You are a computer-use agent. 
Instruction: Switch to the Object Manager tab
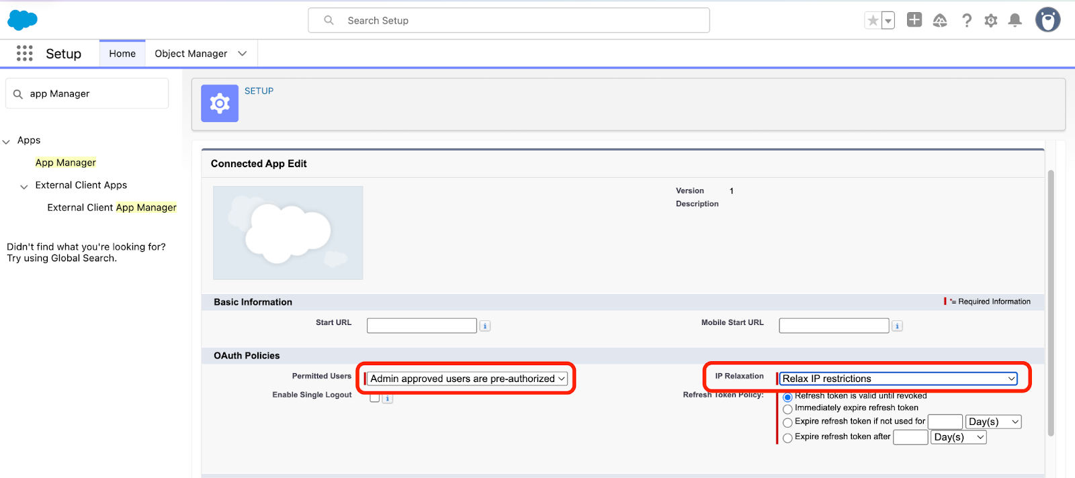[x=191, y=54]
